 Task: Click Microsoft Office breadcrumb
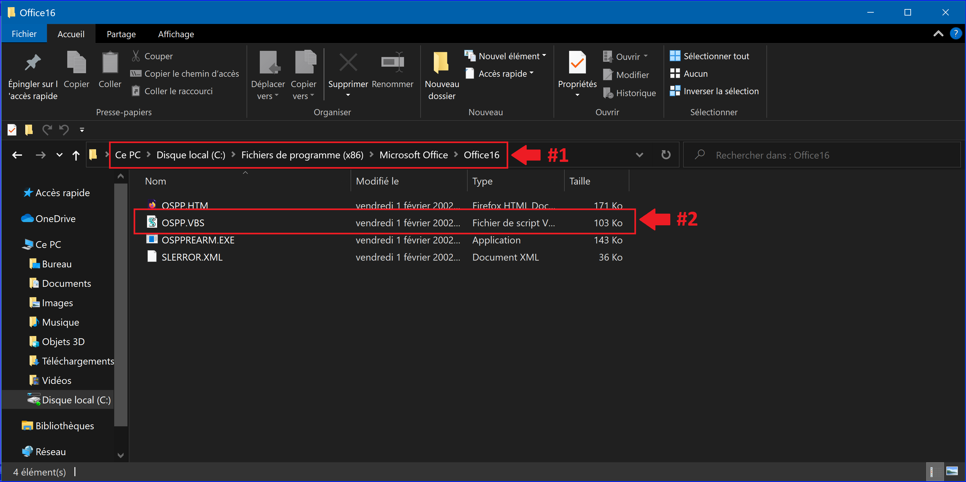point(414,155)
